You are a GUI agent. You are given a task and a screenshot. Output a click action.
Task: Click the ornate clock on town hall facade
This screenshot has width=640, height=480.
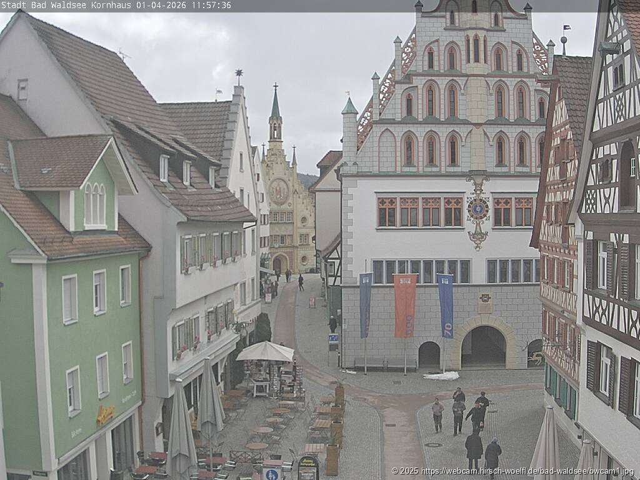click(478, 210)
